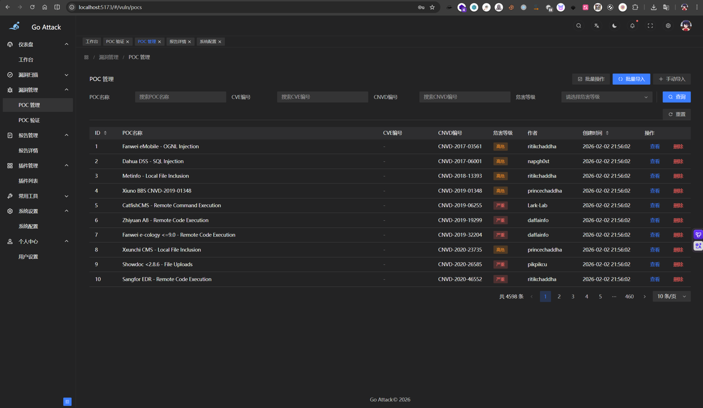Reload the page in browser toolbar
The image size is (703, 408).
(x=32, y=7)
